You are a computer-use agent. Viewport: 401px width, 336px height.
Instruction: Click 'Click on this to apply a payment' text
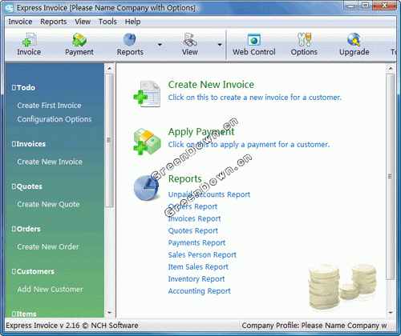(x=249, y=145)
